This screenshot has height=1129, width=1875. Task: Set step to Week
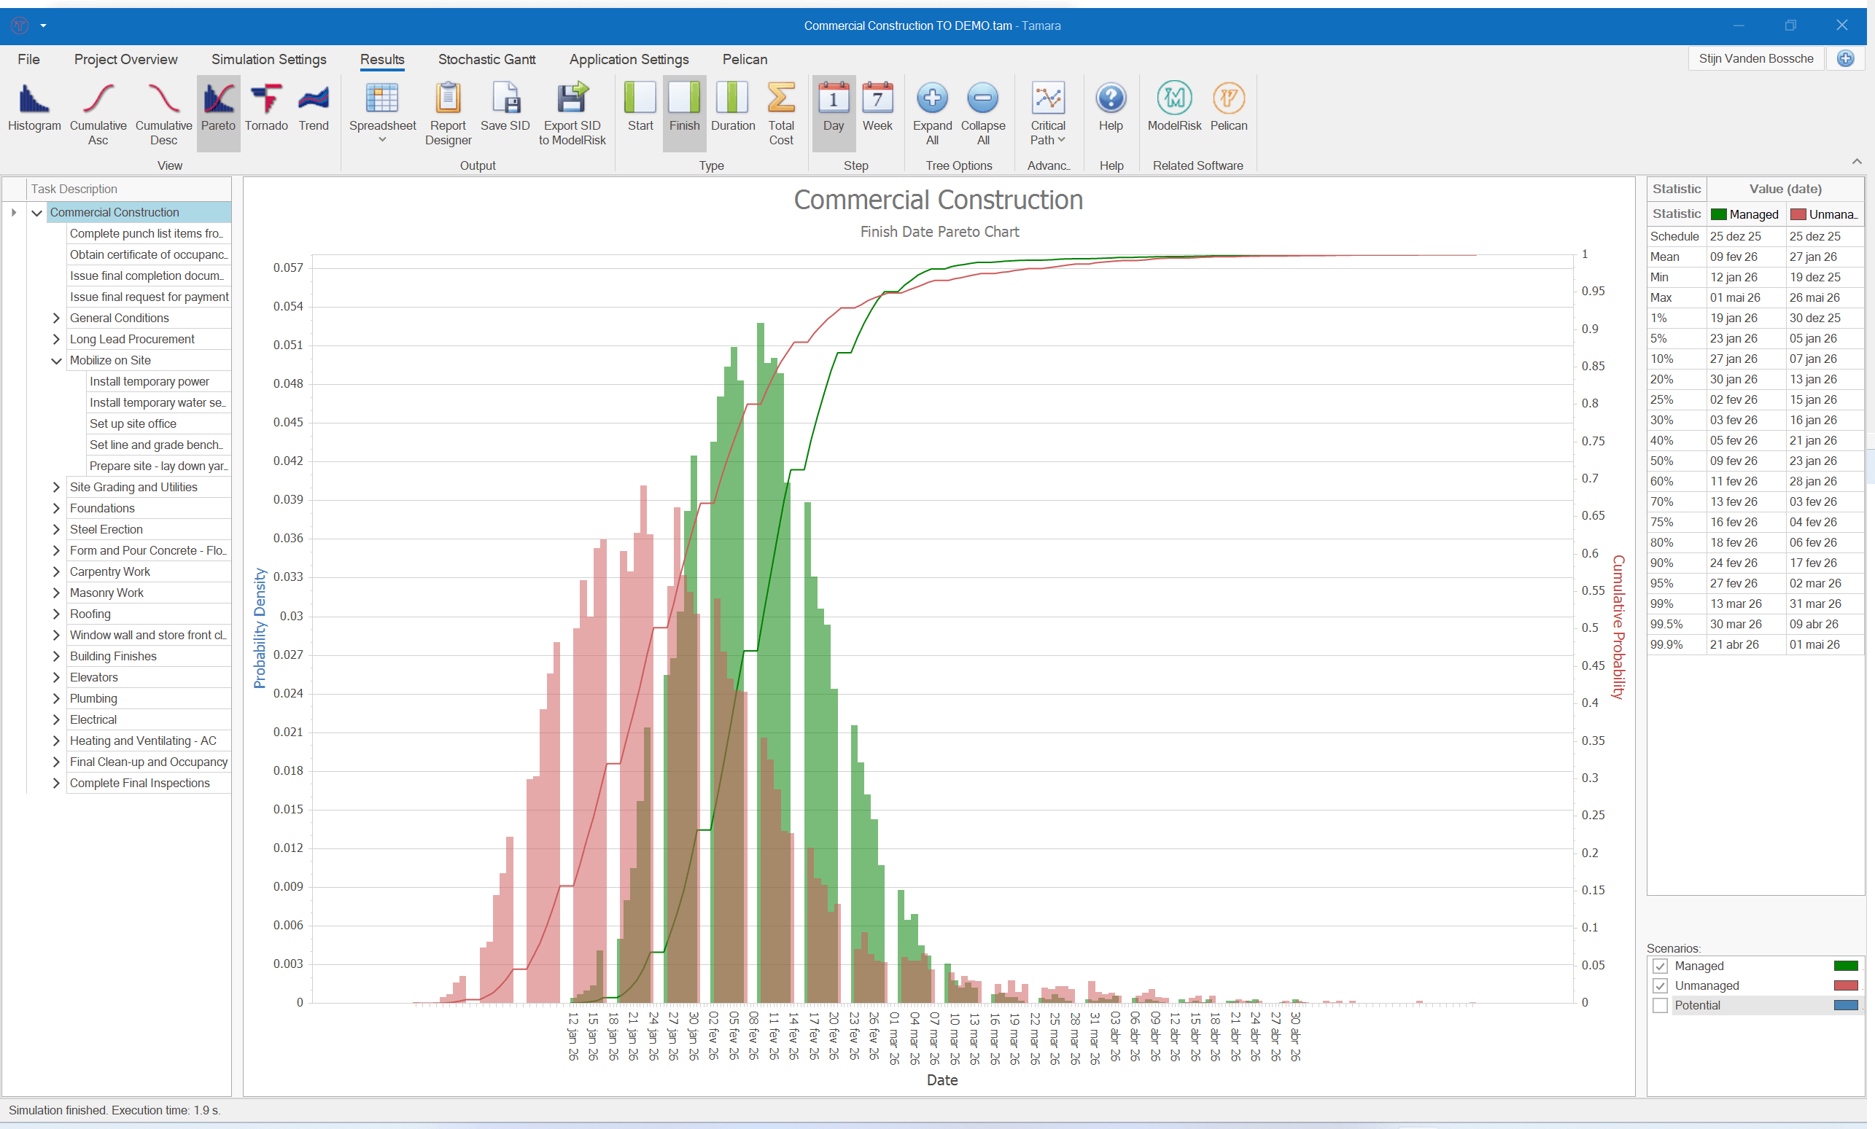877,109
